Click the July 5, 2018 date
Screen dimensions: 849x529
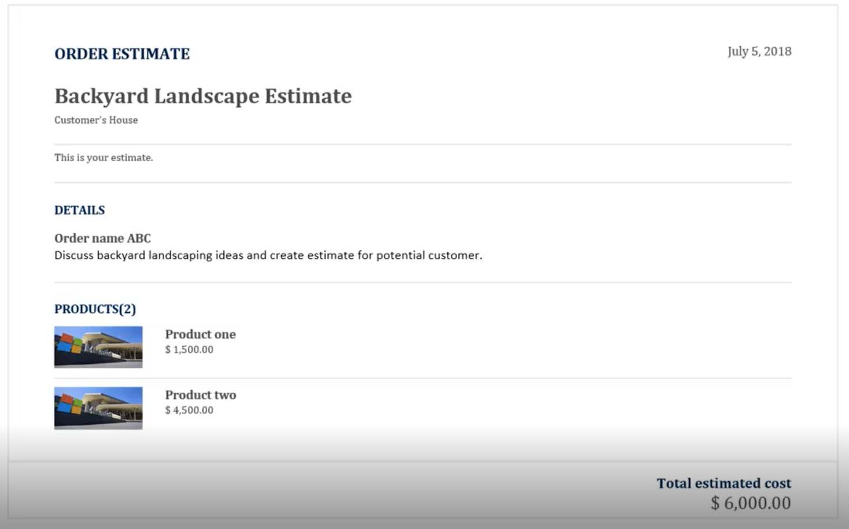[x=759, y=51]
